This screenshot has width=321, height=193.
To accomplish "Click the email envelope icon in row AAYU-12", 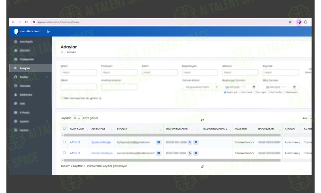I will coord(159,153).
